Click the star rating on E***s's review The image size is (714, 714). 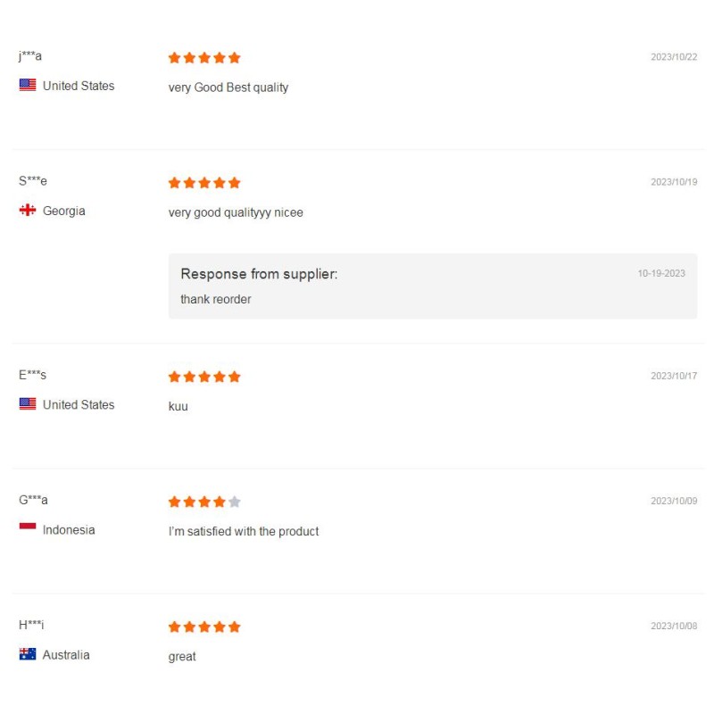[204, 377]
